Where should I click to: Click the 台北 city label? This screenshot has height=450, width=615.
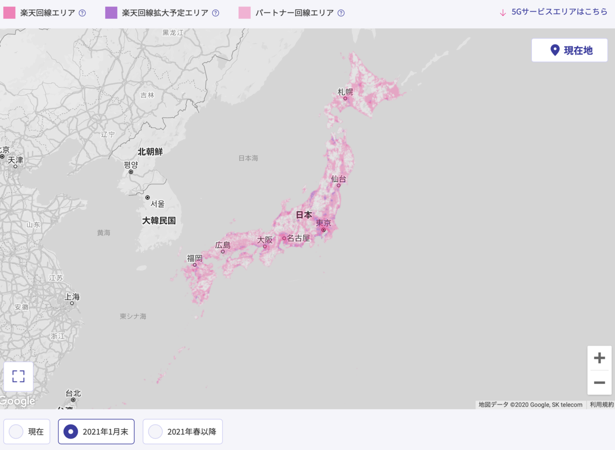point(73,393)
